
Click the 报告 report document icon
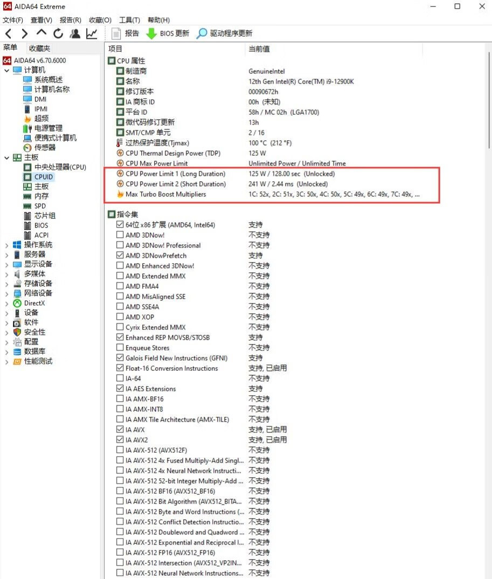click(116, 33)
